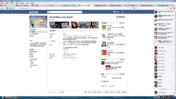Open chat with Carol Chen
This screenshot has height=99, width=176.
pyautogui.click(x=164, y=48)
